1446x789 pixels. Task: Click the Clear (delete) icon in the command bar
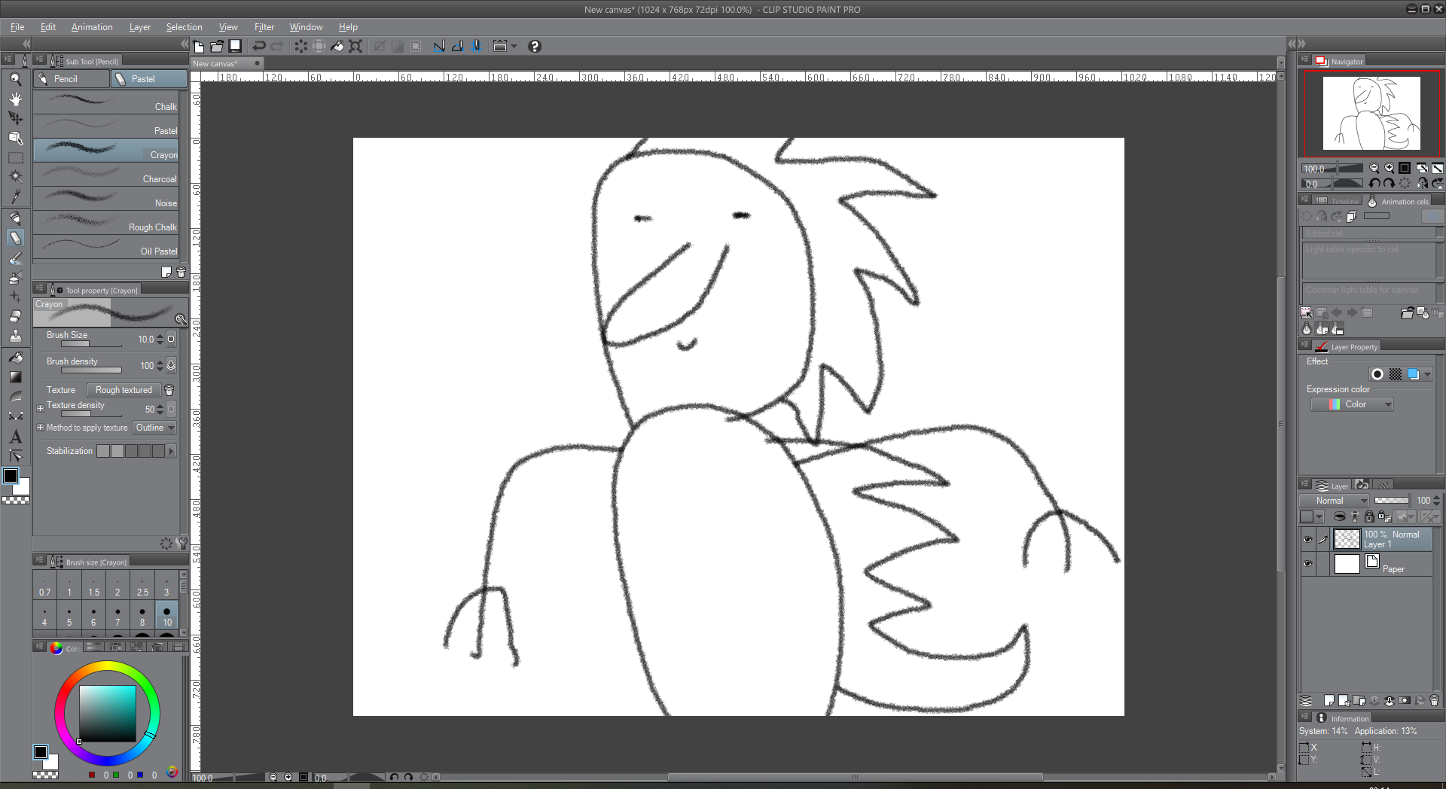point(301,47)
